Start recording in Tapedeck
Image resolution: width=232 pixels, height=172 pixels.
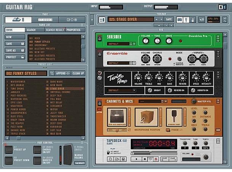pyautogui.click(x=156, y=159)
